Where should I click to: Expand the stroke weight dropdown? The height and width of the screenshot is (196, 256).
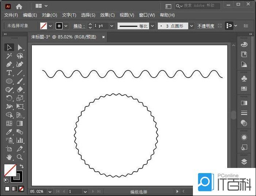click(112, 26)
